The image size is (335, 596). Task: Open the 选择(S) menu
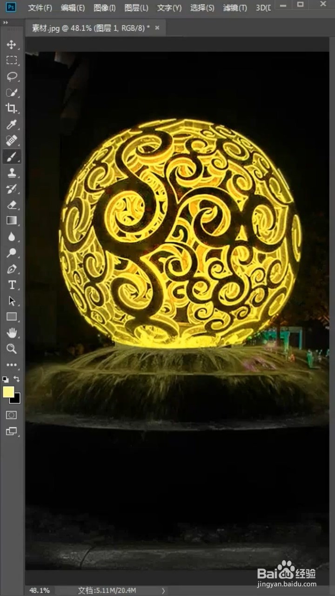[x=202, y=8]
